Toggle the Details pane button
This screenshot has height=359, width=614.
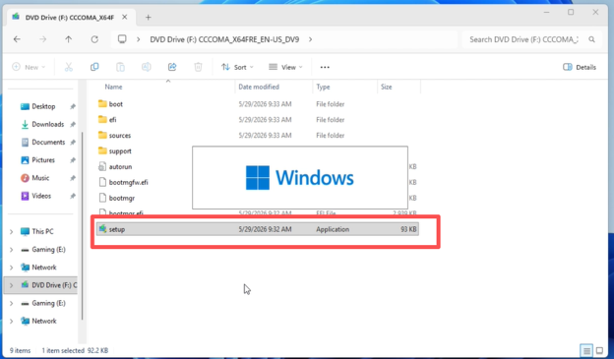(x=580, y=67)
